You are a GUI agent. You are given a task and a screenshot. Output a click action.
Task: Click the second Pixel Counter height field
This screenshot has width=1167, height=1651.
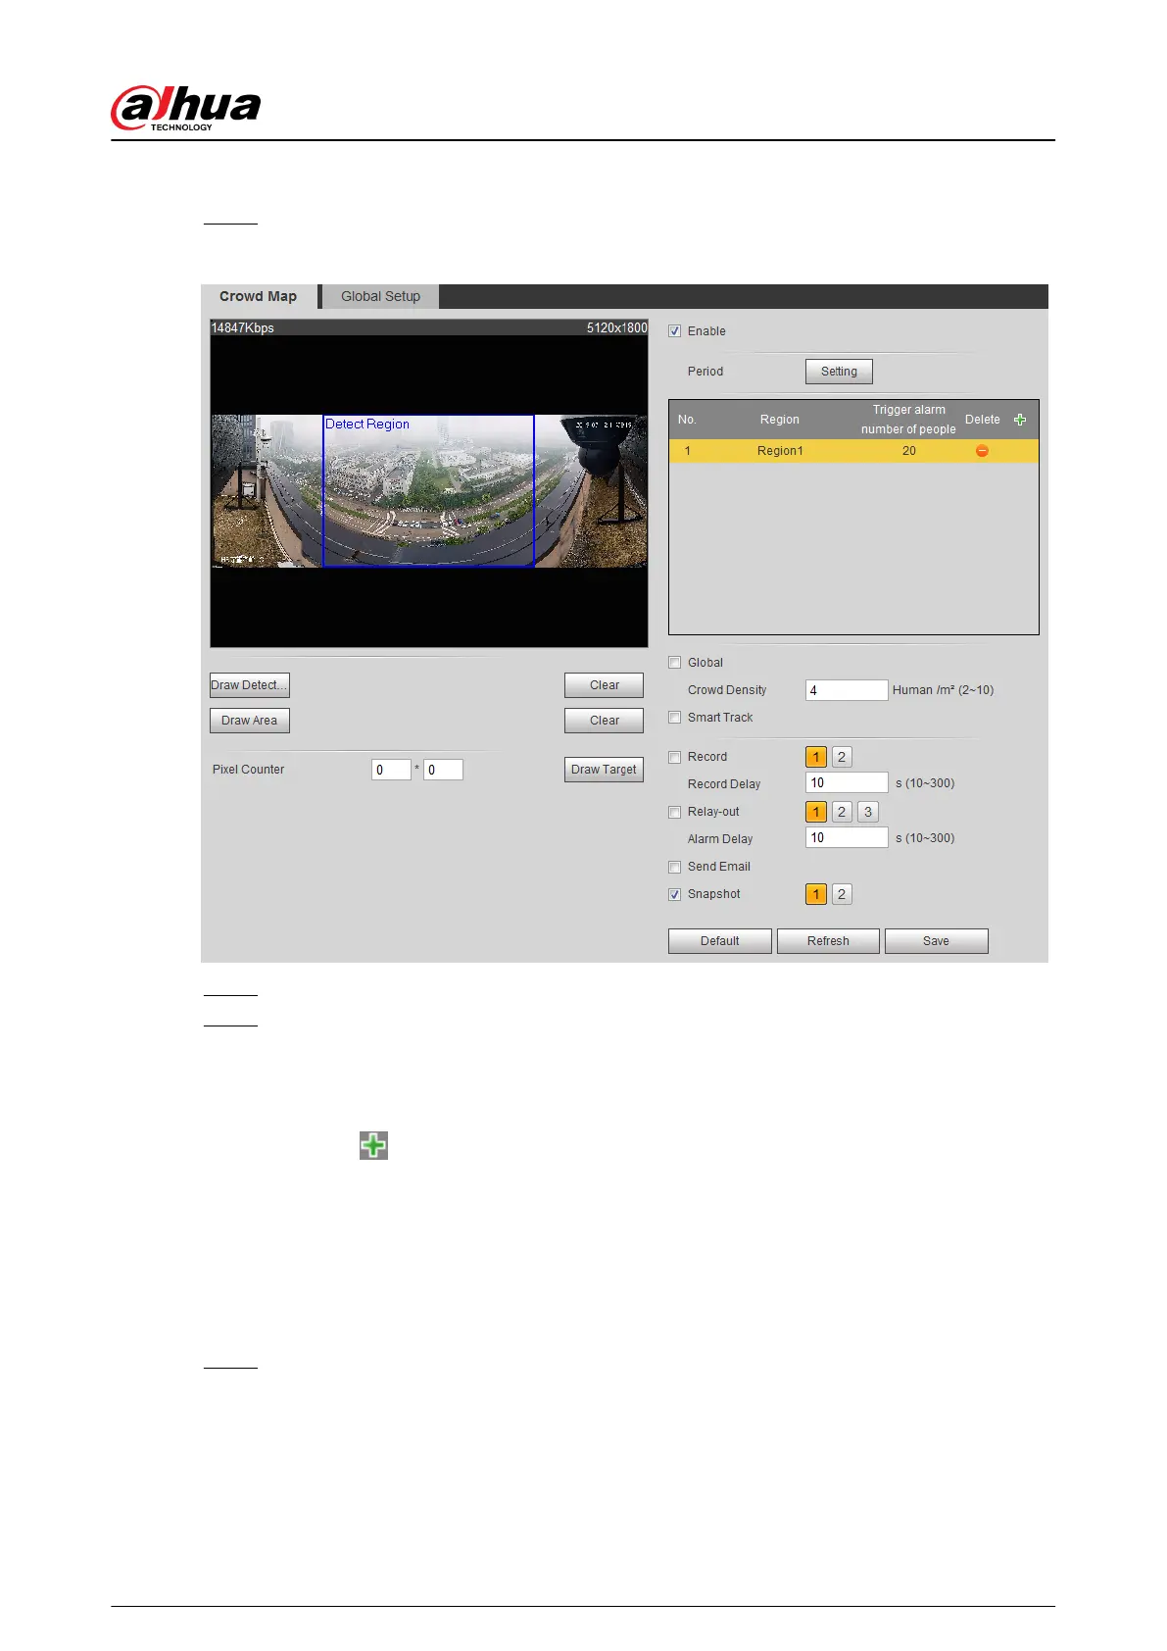coord(443,770)
